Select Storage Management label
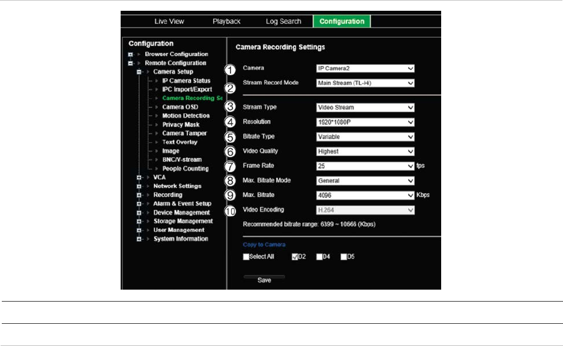The height and width of the screenshot is (346, 563). (183, 221)
